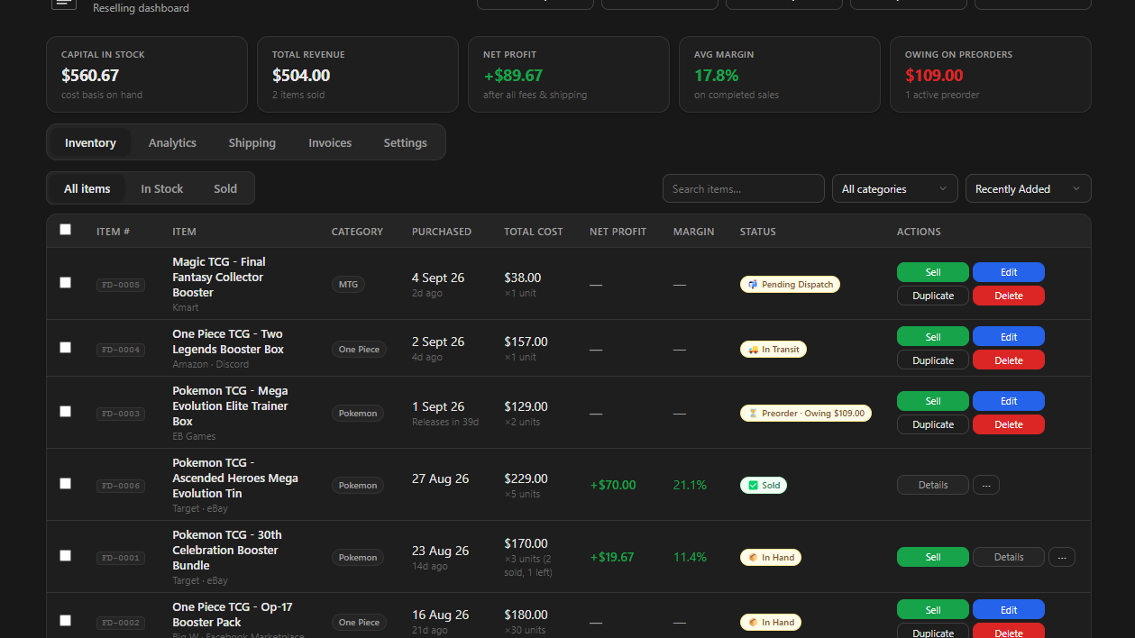Click the Sold status badge
The height and width of the screenshot is (638, 1135).
pos(764,485)
